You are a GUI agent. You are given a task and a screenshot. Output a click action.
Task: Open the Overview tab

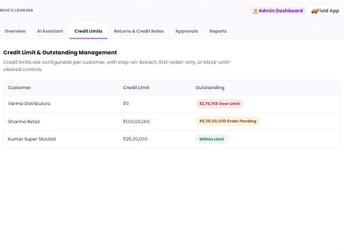pos(15,31)
